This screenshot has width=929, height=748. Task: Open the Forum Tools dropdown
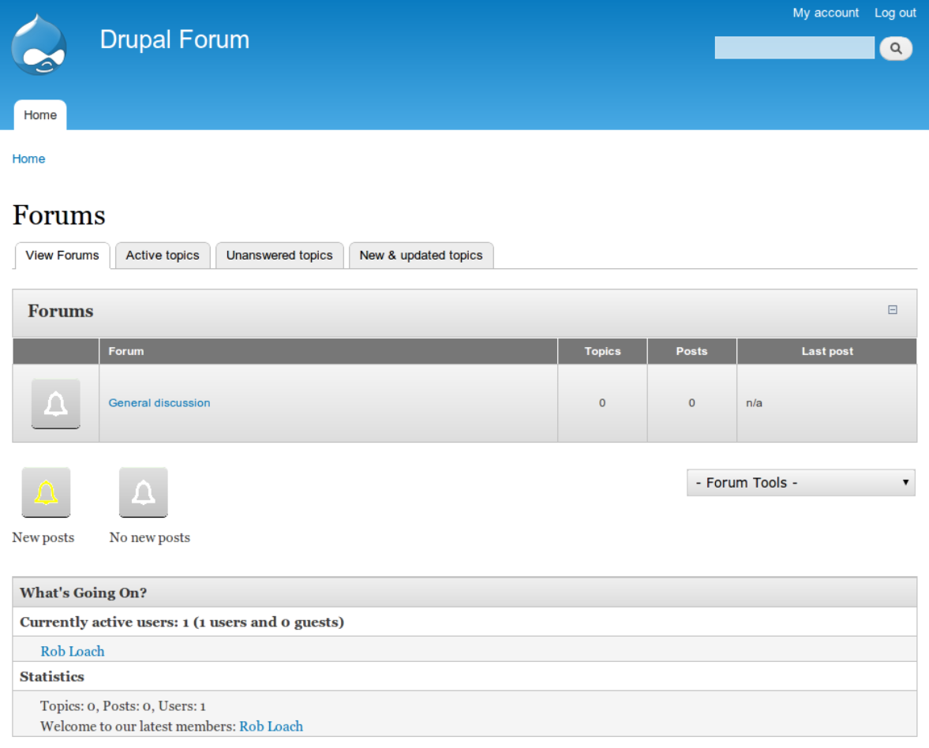(800, 482)
